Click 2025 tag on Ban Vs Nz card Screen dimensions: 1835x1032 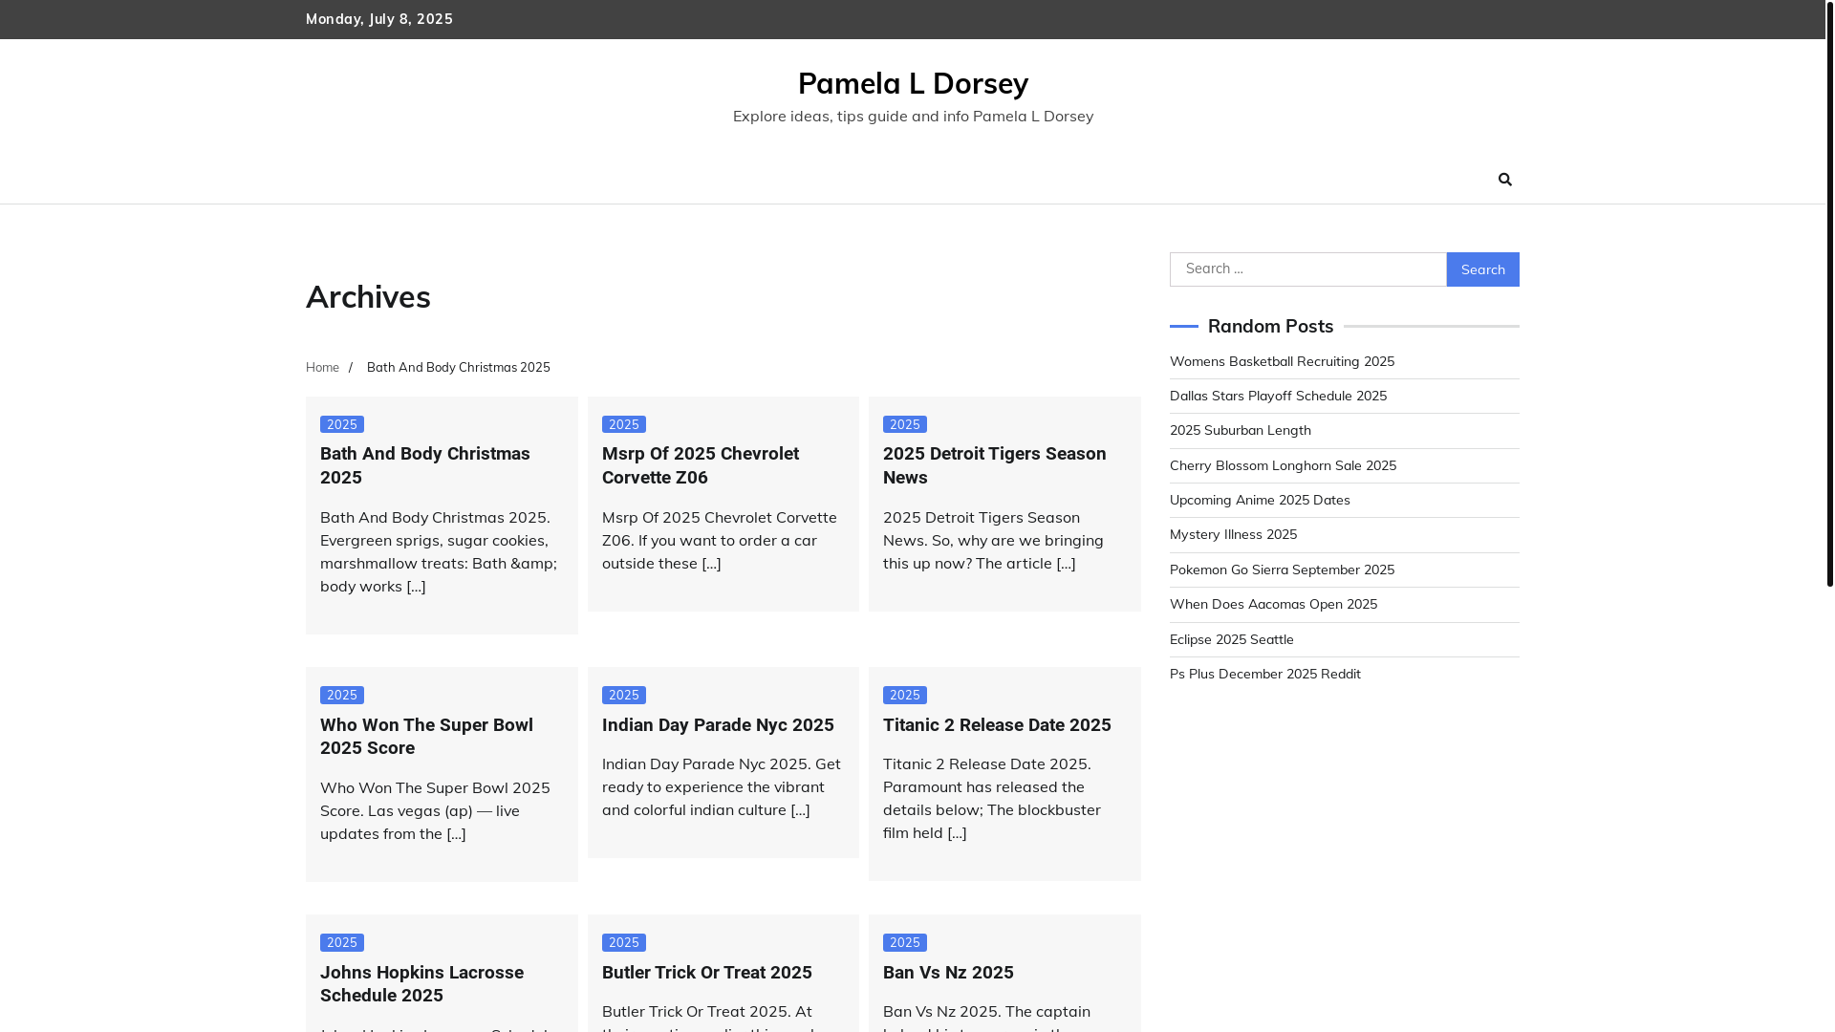click(905, 943)
